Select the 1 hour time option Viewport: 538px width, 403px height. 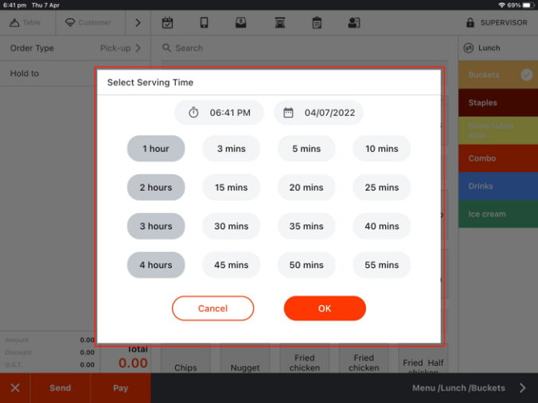(156, 149)
